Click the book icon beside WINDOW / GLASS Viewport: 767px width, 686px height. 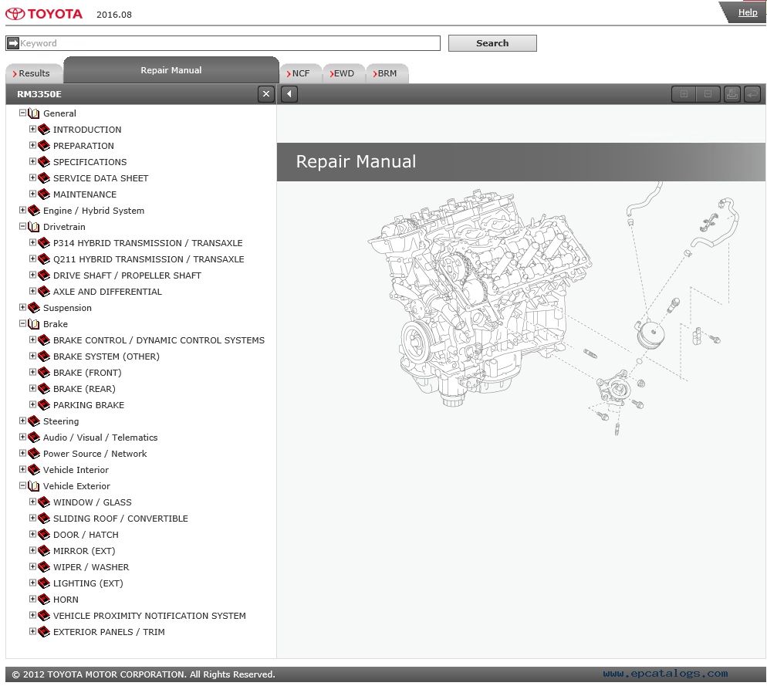pyautogui.click(x=44, y=502)
